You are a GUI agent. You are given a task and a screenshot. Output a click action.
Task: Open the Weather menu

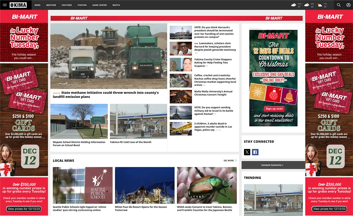[x=51, y=5]
